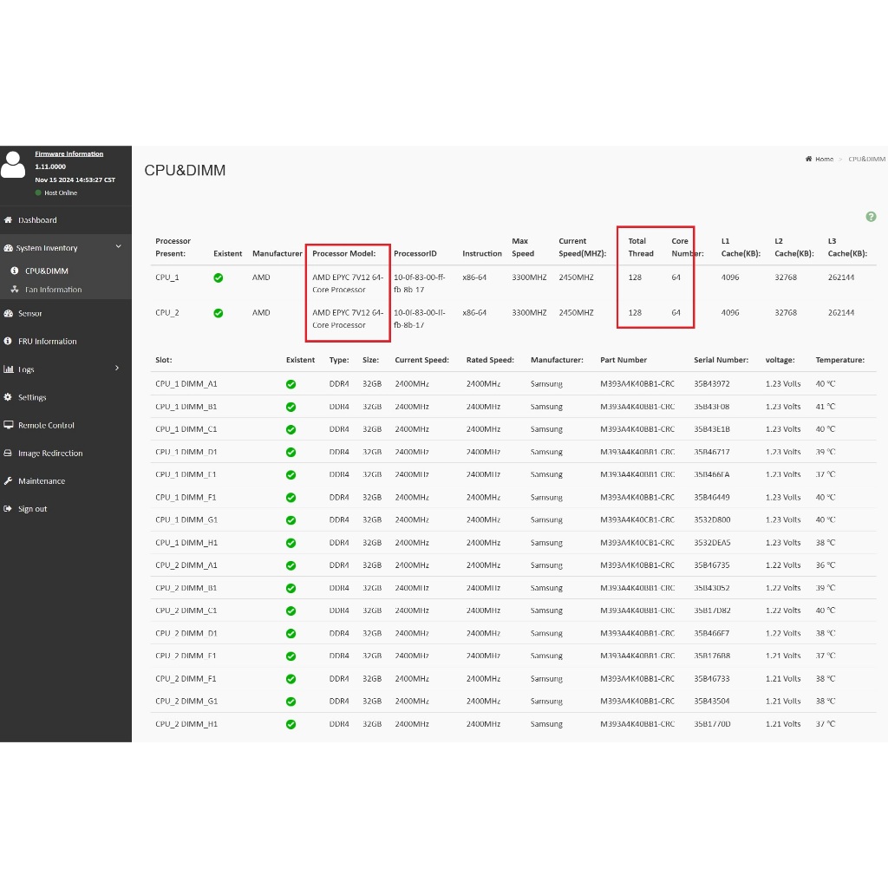Viewport: 888px width, 888px height.
Task: Open the Dashboard page from the sidebar
Action: tap(37, 220)
